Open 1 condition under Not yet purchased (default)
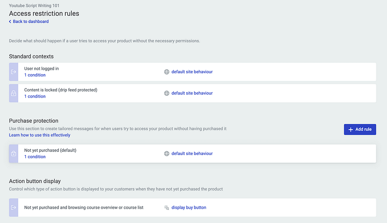387x223 pixels. (x=35, y=157)
